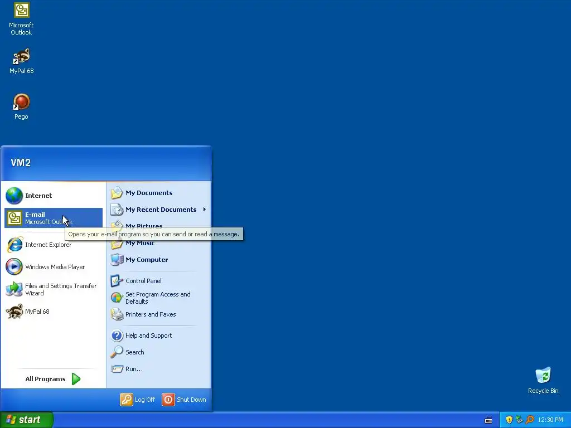Click the red Shut Down power icon

point(168,400)
